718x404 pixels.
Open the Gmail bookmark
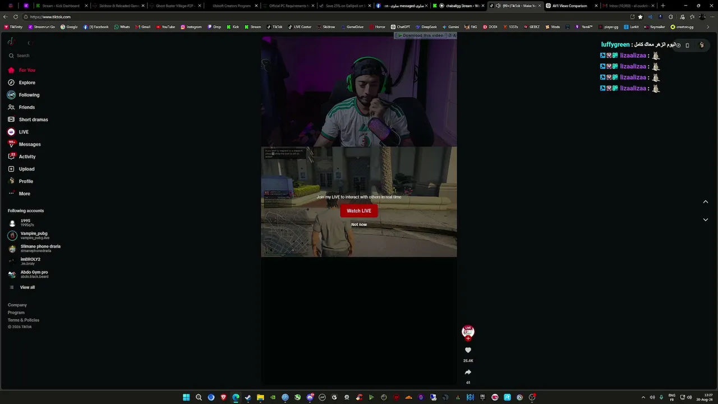click(x=142, y=27)
